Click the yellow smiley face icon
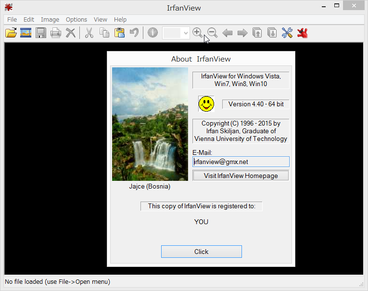Image resolution: width=368 pixels, height=291 pixels. click(x=206, y=104)
